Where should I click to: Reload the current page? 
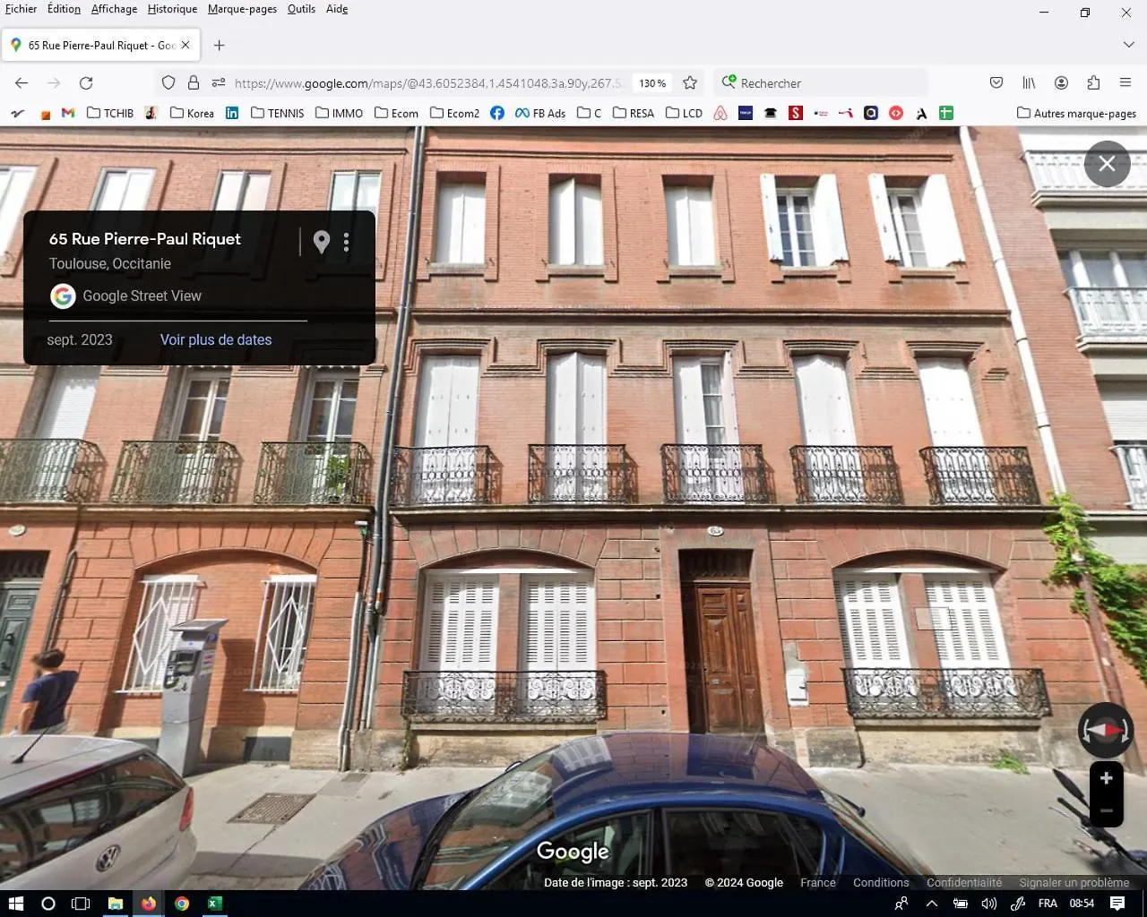(86, 83)
